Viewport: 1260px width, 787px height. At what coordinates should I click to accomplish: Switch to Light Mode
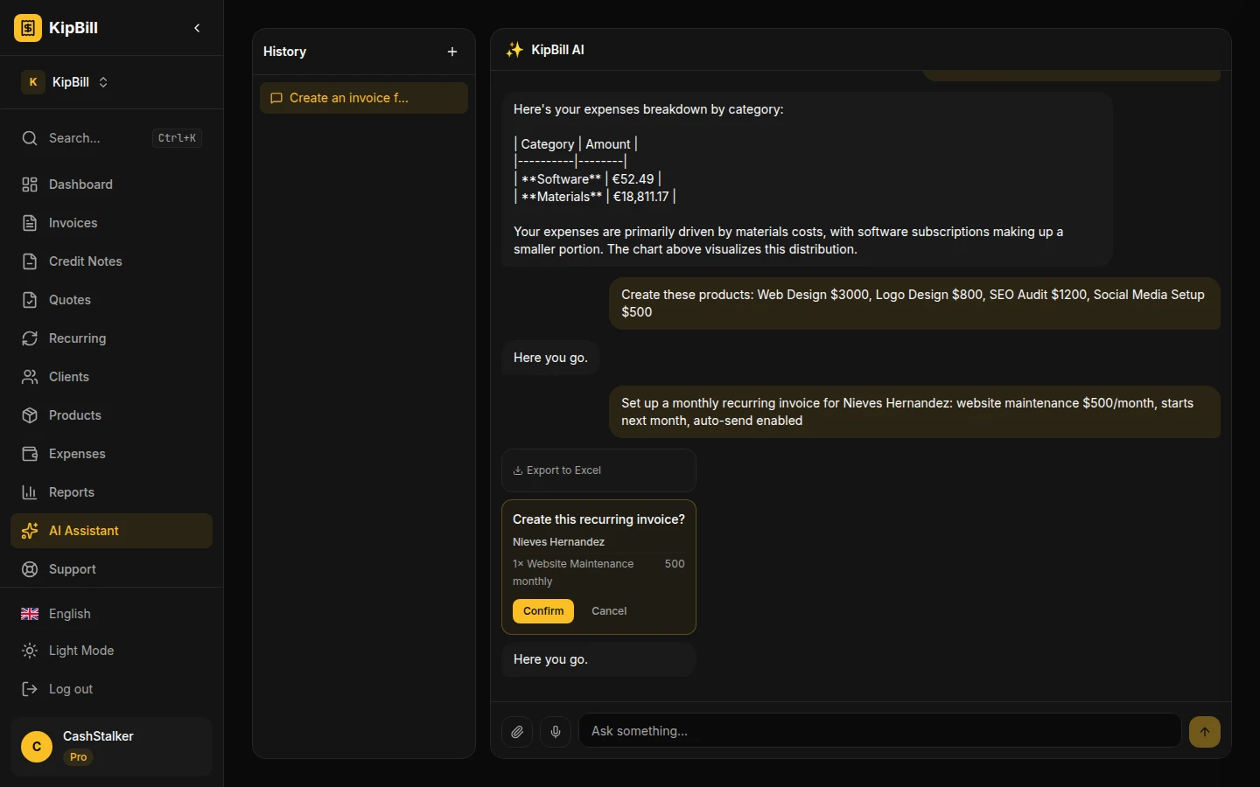click(x=80, y=651)
